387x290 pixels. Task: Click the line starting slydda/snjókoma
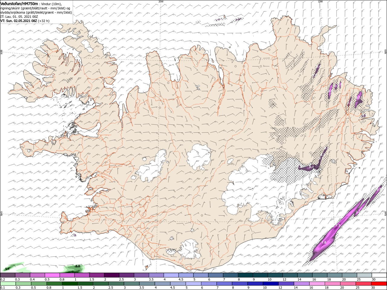pyautogui.click(x=36, y=12)
